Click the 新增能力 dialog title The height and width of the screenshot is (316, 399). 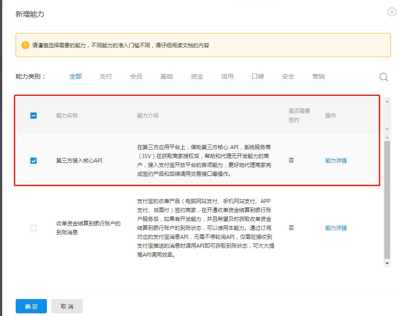pos(30,14)
